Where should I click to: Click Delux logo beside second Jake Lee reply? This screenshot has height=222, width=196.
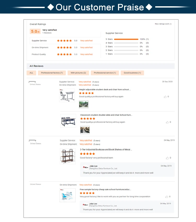(x=85, y=205)
